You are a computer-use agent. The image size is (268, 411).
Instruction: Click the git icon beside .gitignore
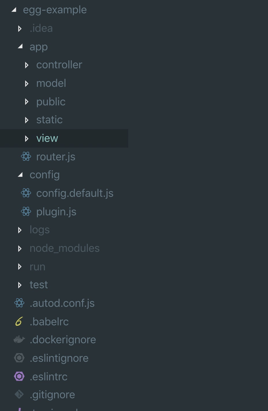tap(19, 395)
